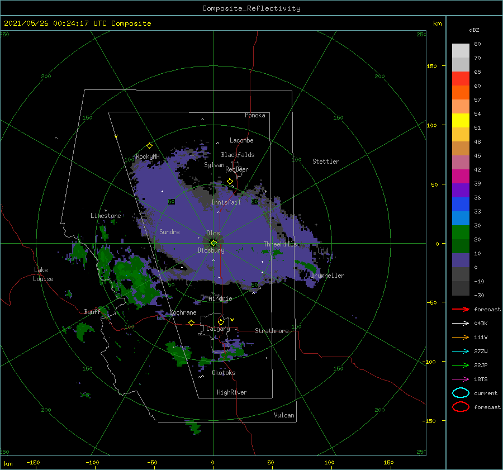Click yellow diamond marker below Cochrane

pyautogui.click(x=192, y=322)
